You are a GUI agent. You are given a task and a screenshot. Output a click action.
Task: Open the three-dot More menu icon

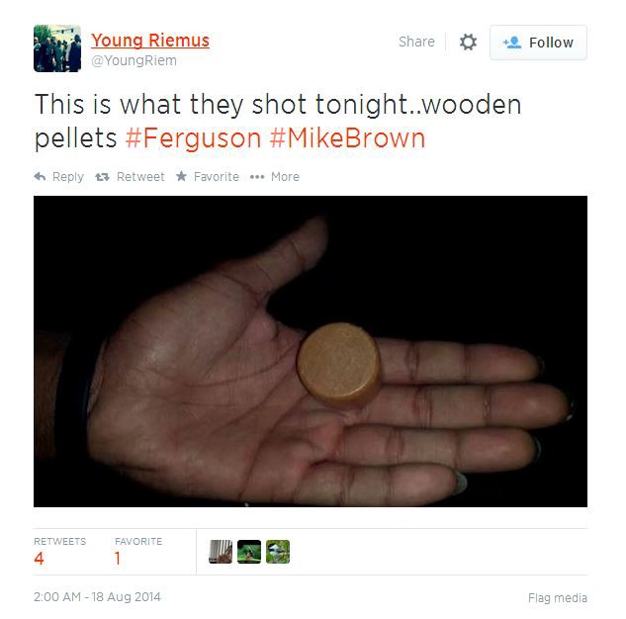click(x=257, y=177)
